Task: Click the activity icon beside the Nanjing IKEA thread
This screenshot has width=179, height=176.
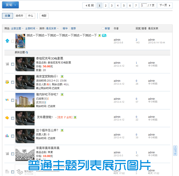Action: click(x=7, y=82)
